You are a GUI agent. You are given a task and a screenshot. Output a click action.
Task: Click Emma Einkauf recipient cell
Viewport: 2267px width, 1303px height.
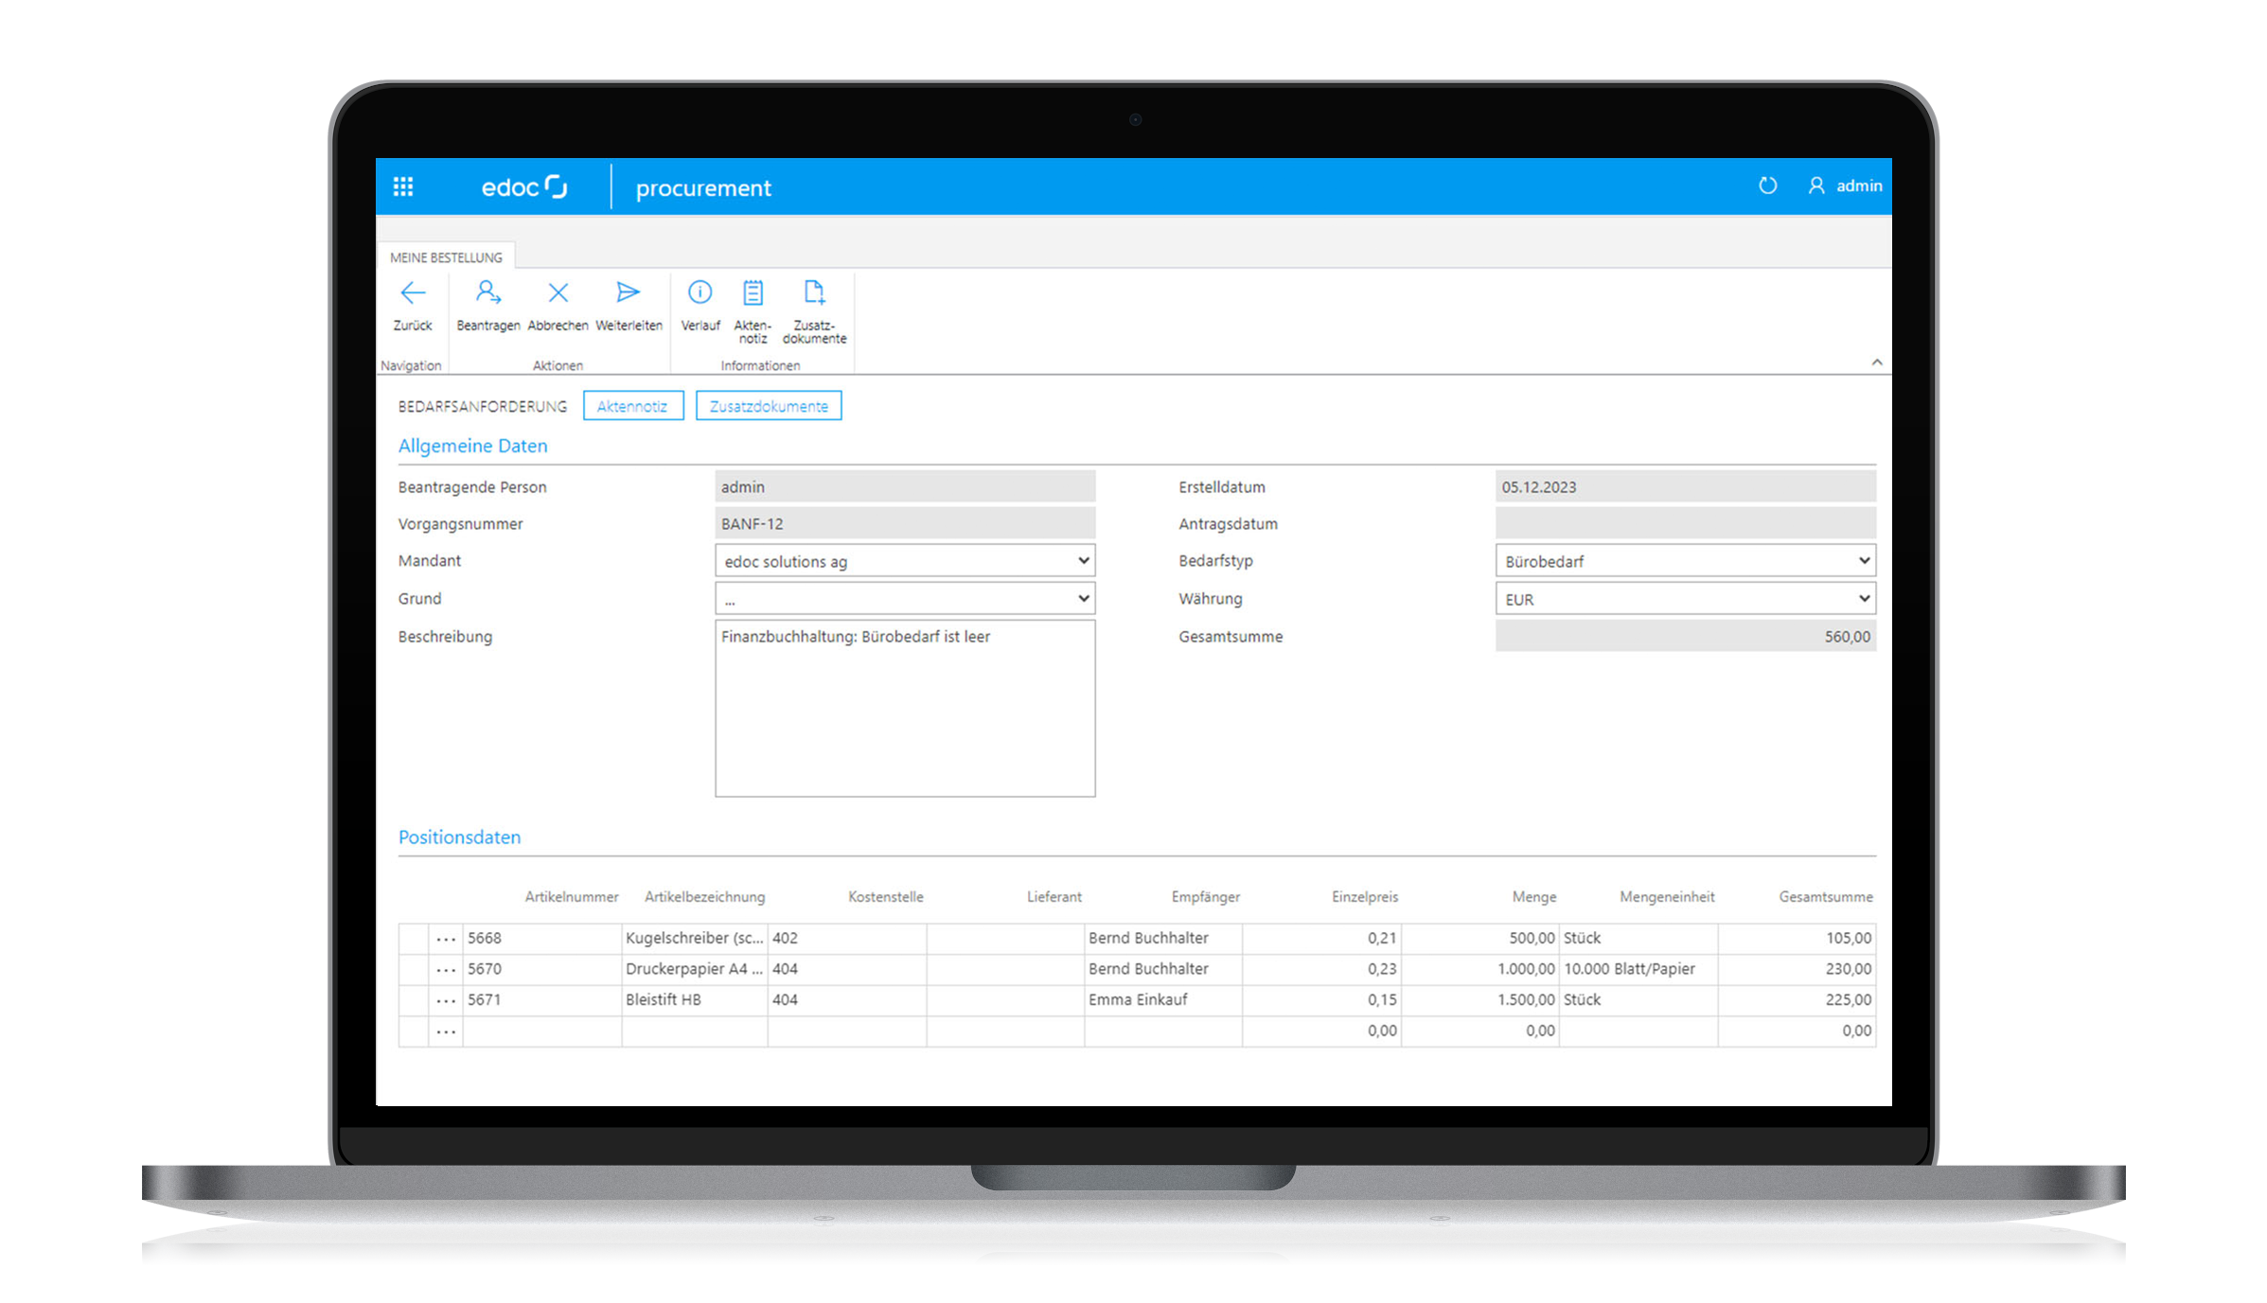click(x=1163, y=1000)
